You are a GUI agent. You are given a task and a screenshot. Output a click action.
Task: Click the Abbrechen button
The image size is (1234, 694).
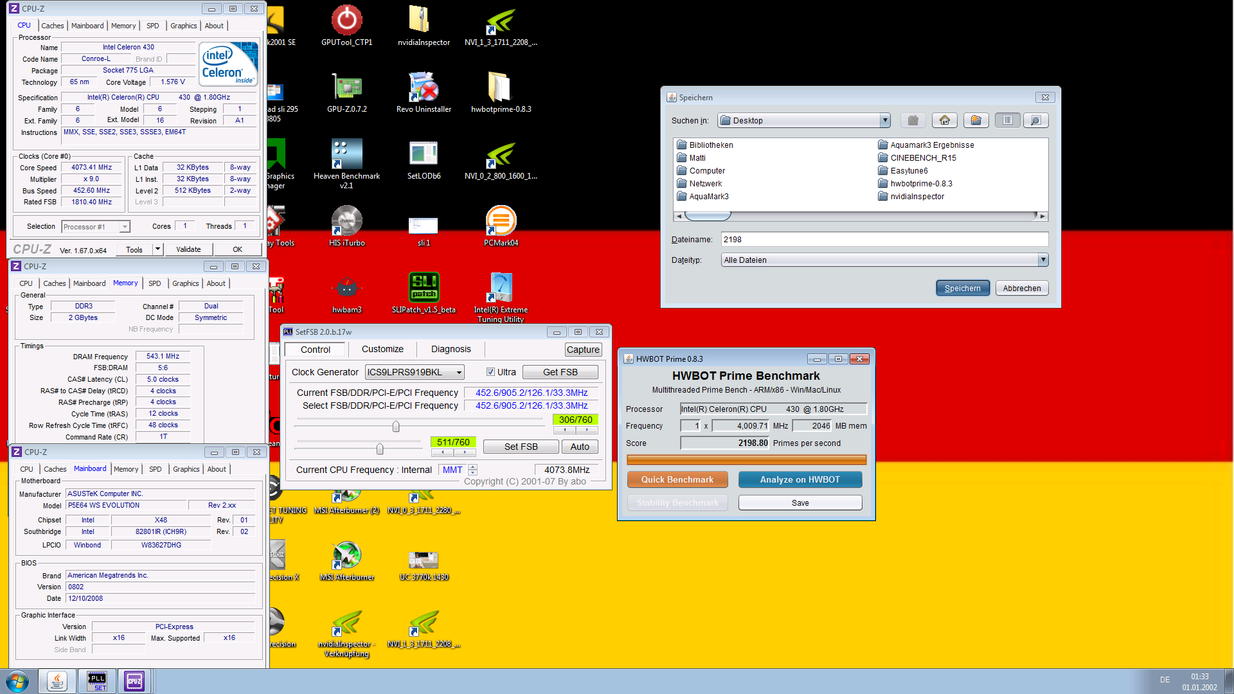point(1022,288)
